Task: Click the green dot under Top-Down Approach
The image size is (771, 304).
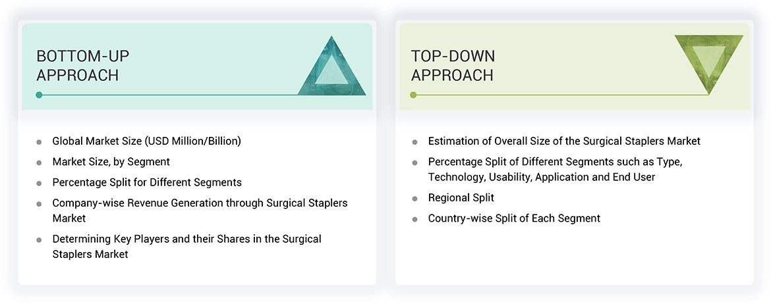Action: pos(413,95)
